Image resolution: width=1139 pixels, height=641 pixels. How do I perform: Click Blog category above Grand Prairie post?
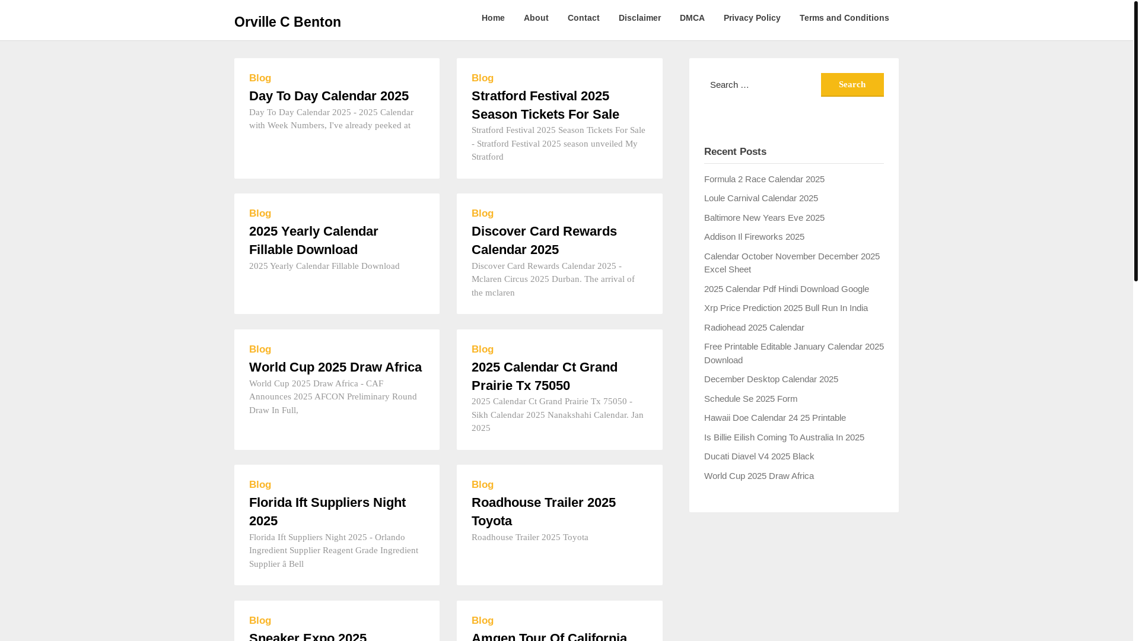pyautogui.click(x=482, y=350)
